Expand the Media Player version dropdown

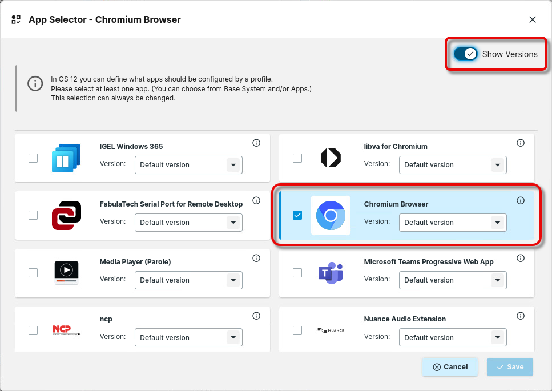tap(188, 280)
